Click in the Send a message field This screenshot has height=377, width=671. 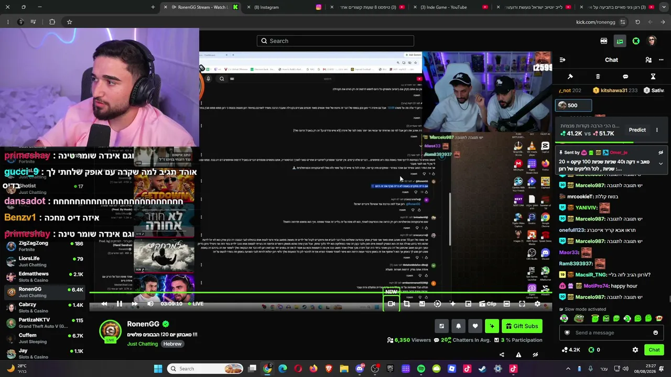[x=612, y=333]
